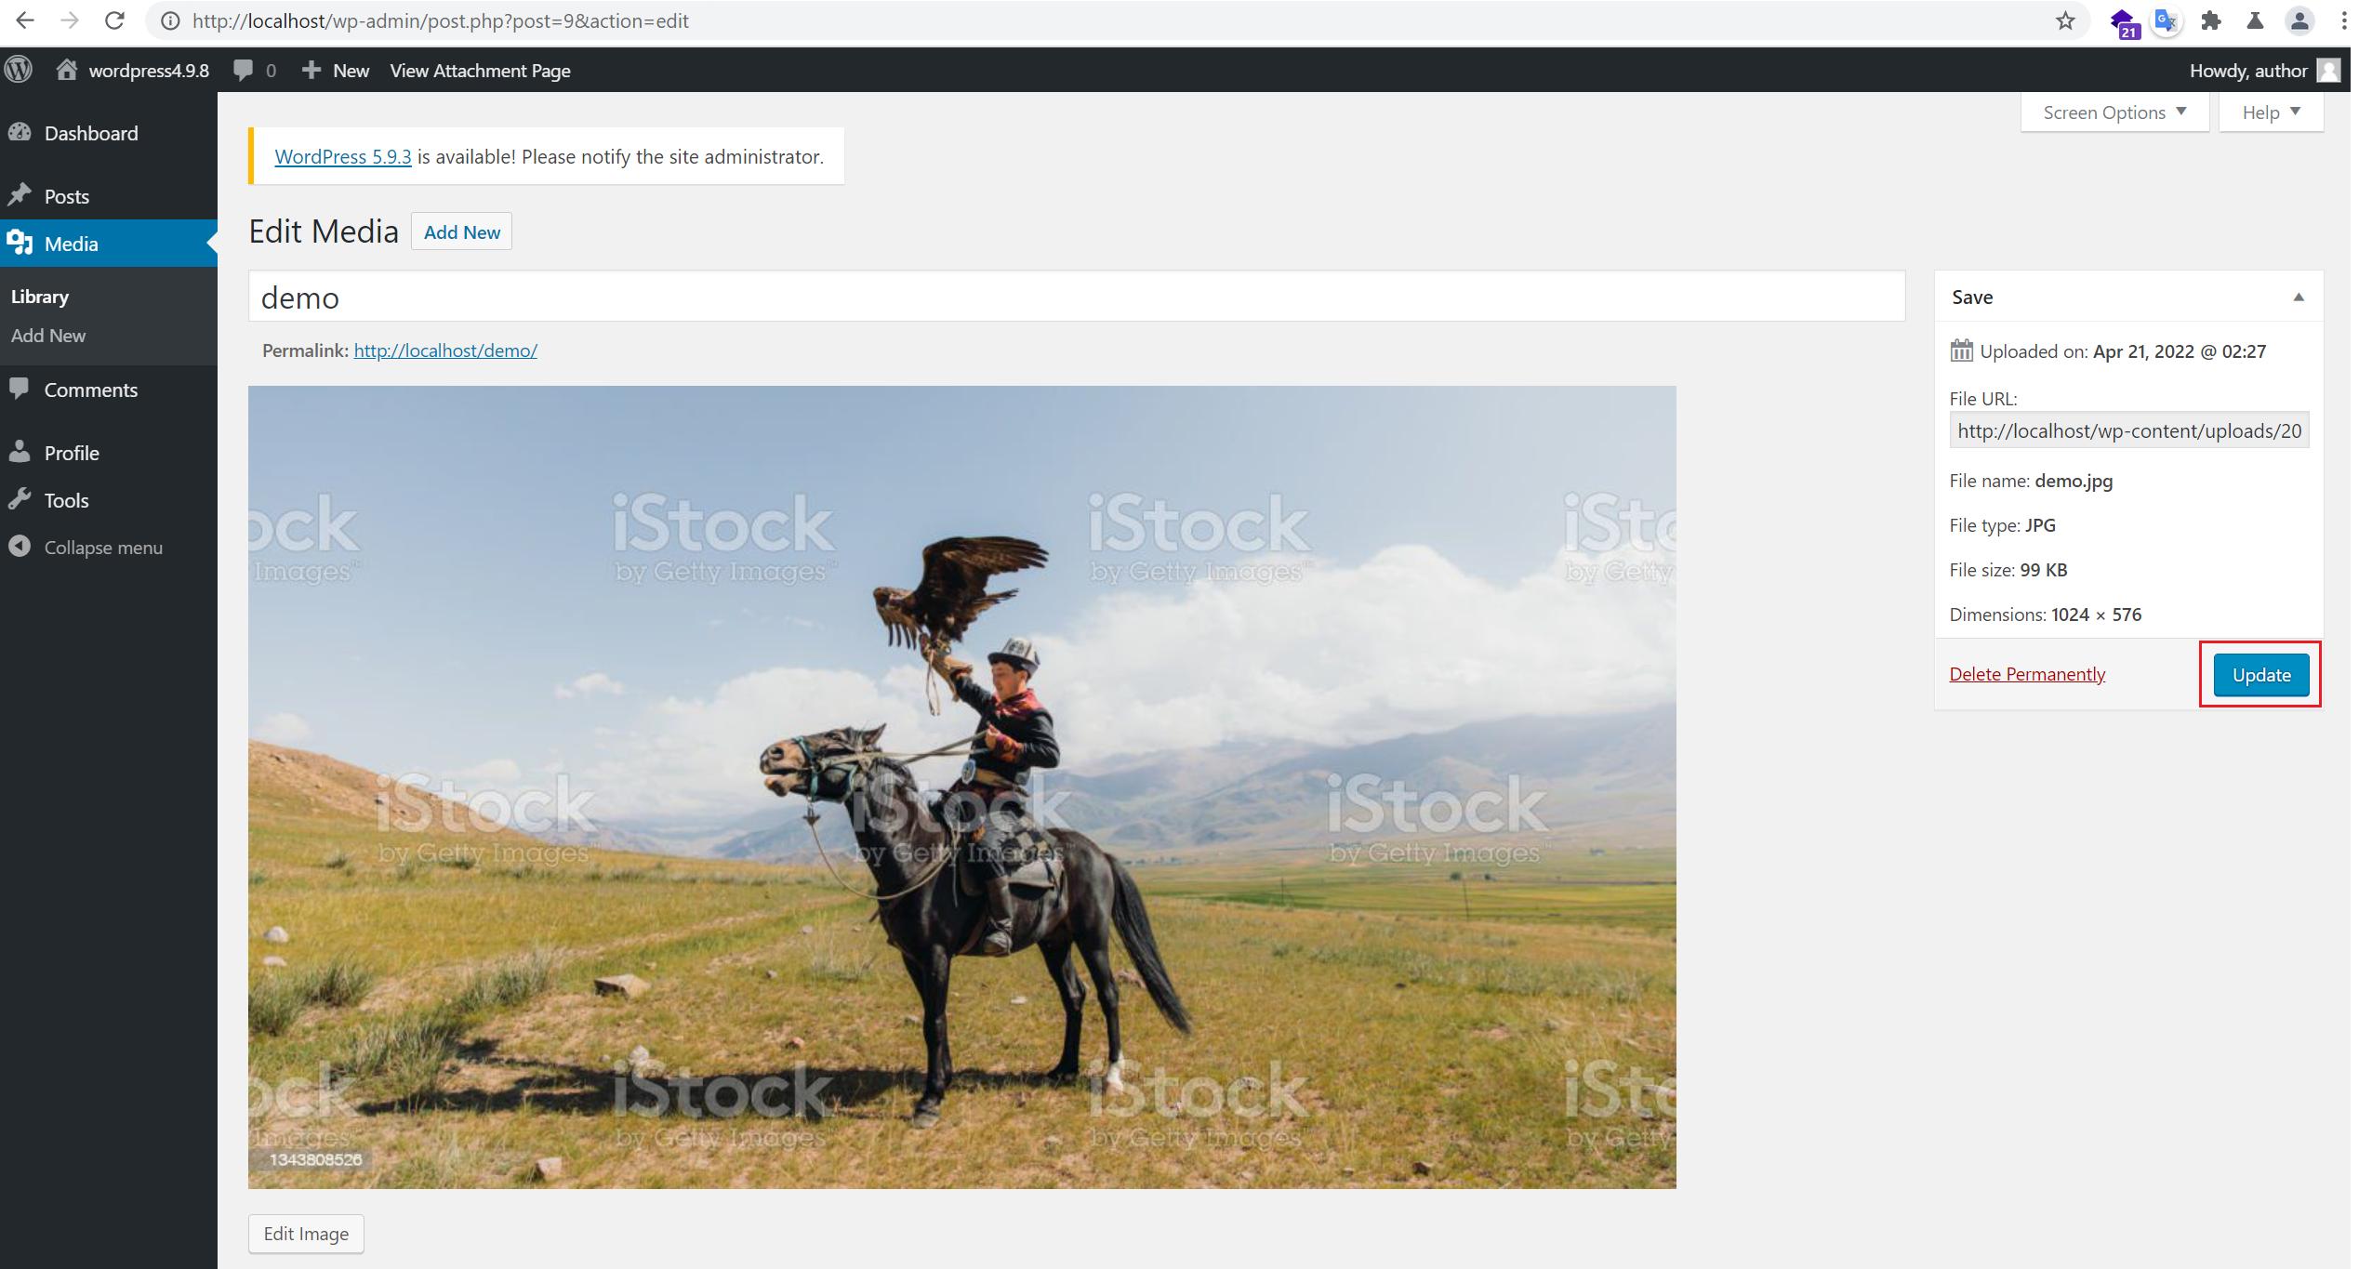Expand the Screen Options panel

pos(2114,112)
